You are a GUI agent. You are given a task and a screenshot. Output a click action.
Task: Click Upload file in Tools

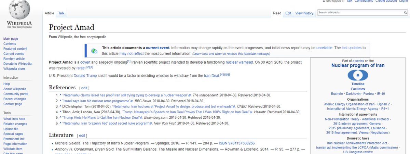coord(12,129)
